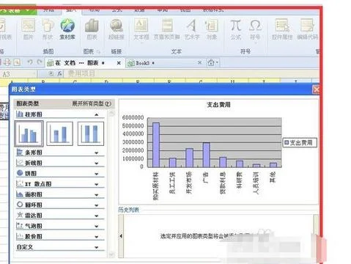Expand the 自定义 custom chart section
Image resolution: width=351 pixels, height=264 pixels.
click(97, 247)
